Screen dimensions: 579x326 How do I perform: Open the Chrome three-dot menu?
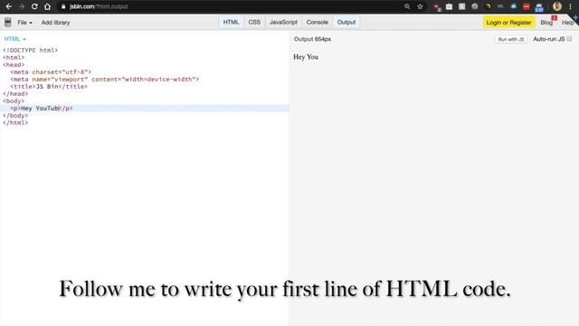click(571, 6)
